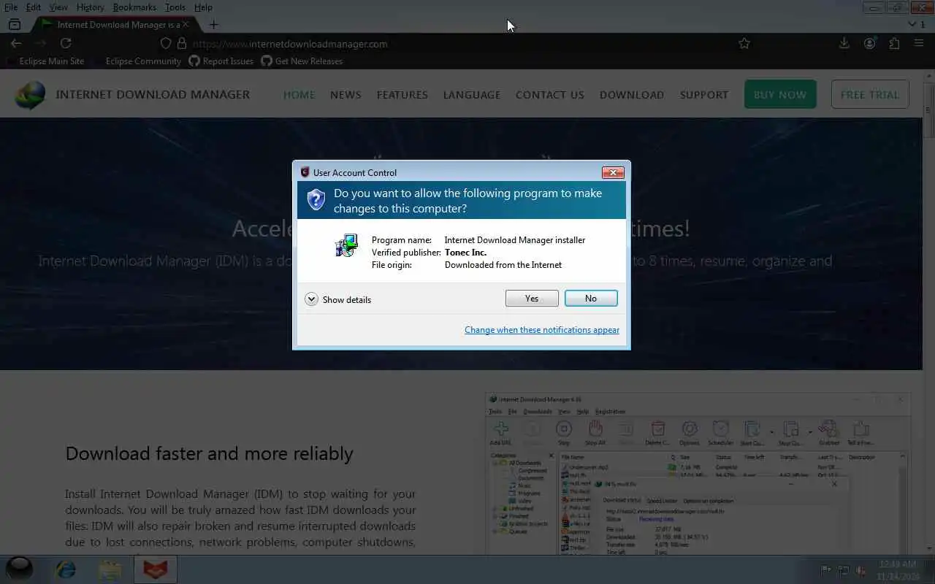This screenshot has width=935, height=584.
Task: Open the Tools menu
Action: (175, 7)
